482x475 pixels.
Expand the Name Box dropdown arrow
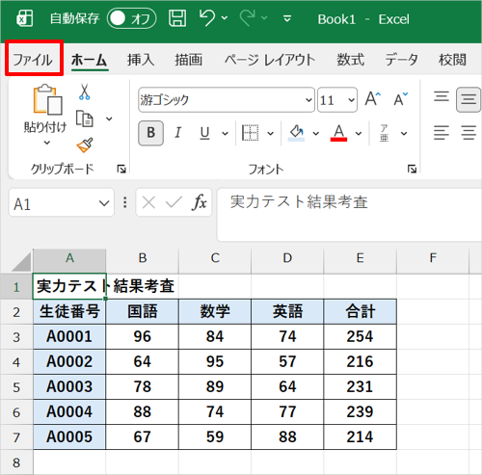104,203
